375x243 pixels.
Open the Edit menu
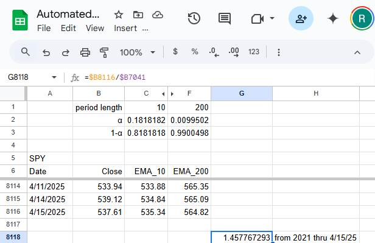(x=68, y=28)
